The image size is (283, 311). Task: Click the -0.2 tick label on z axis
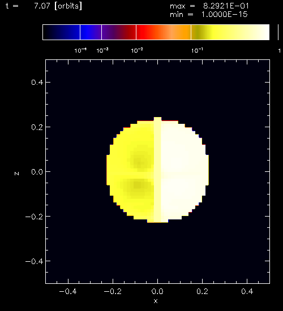pos(34,217)
